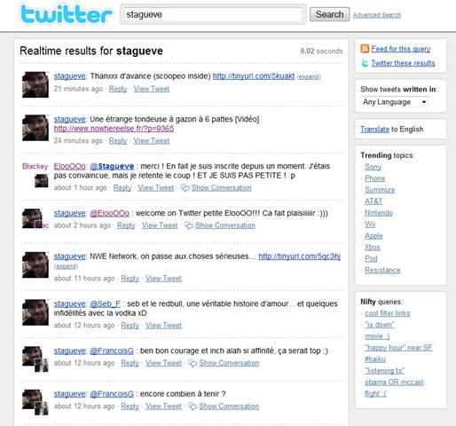
Task: Open avatar on the tondeuse à gazon tweet
Action: [35, 128]
